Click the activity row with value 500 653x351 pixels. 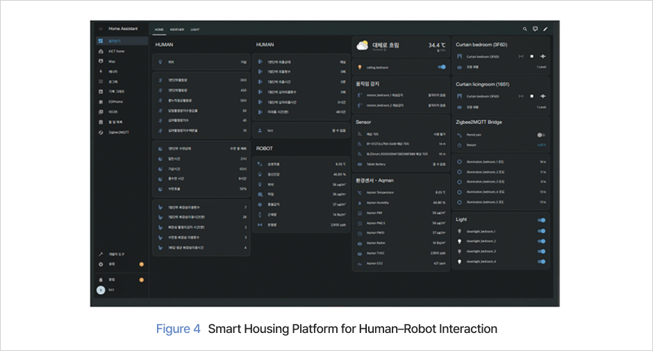201,100
